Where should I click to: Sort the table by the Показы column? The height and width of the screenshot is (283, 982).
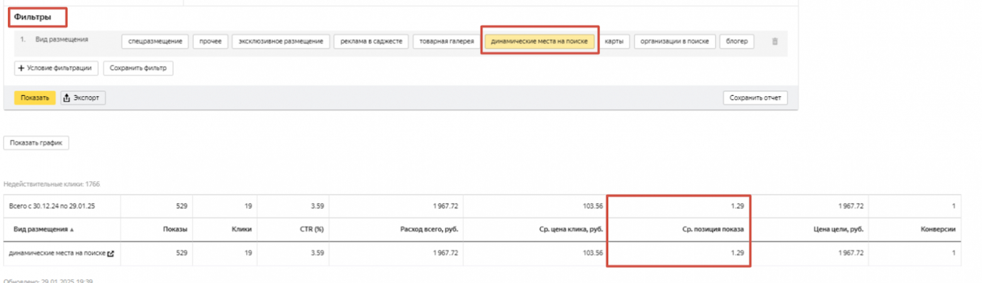[x=174, y=230]
